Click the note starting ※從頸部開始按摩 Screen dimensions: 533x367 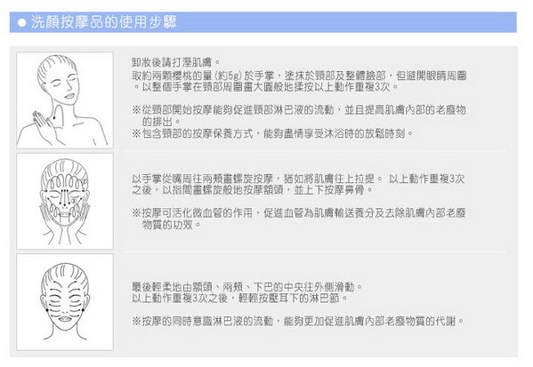[299, 109]
